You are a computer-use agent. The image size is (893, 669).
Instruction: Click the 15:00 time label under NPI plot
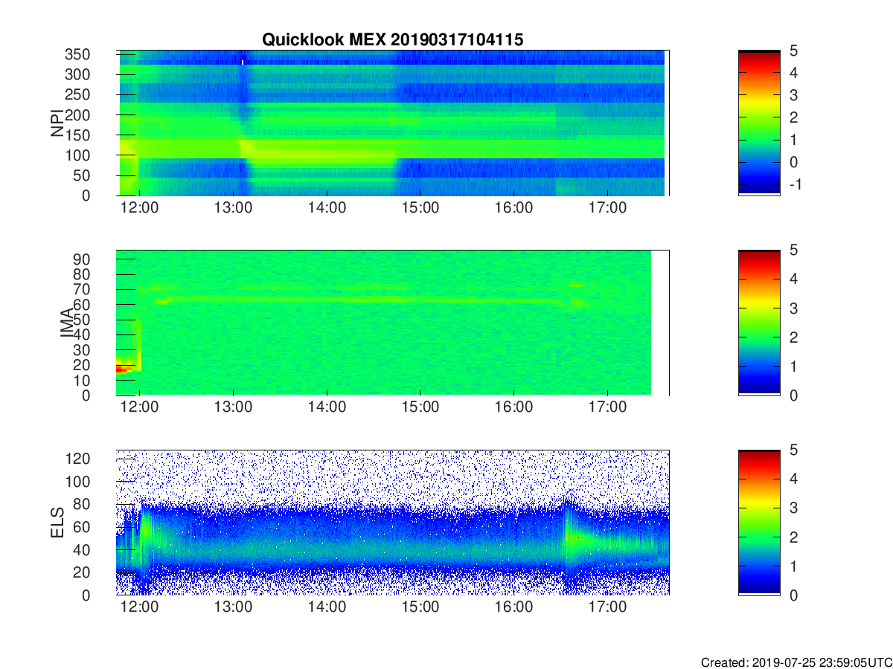(420, 209)
